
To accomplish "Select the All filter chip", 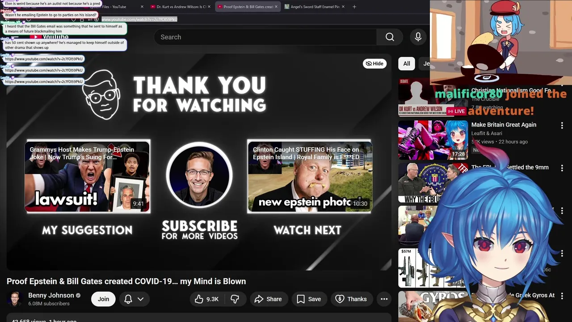I will click(x=407, y=64).
